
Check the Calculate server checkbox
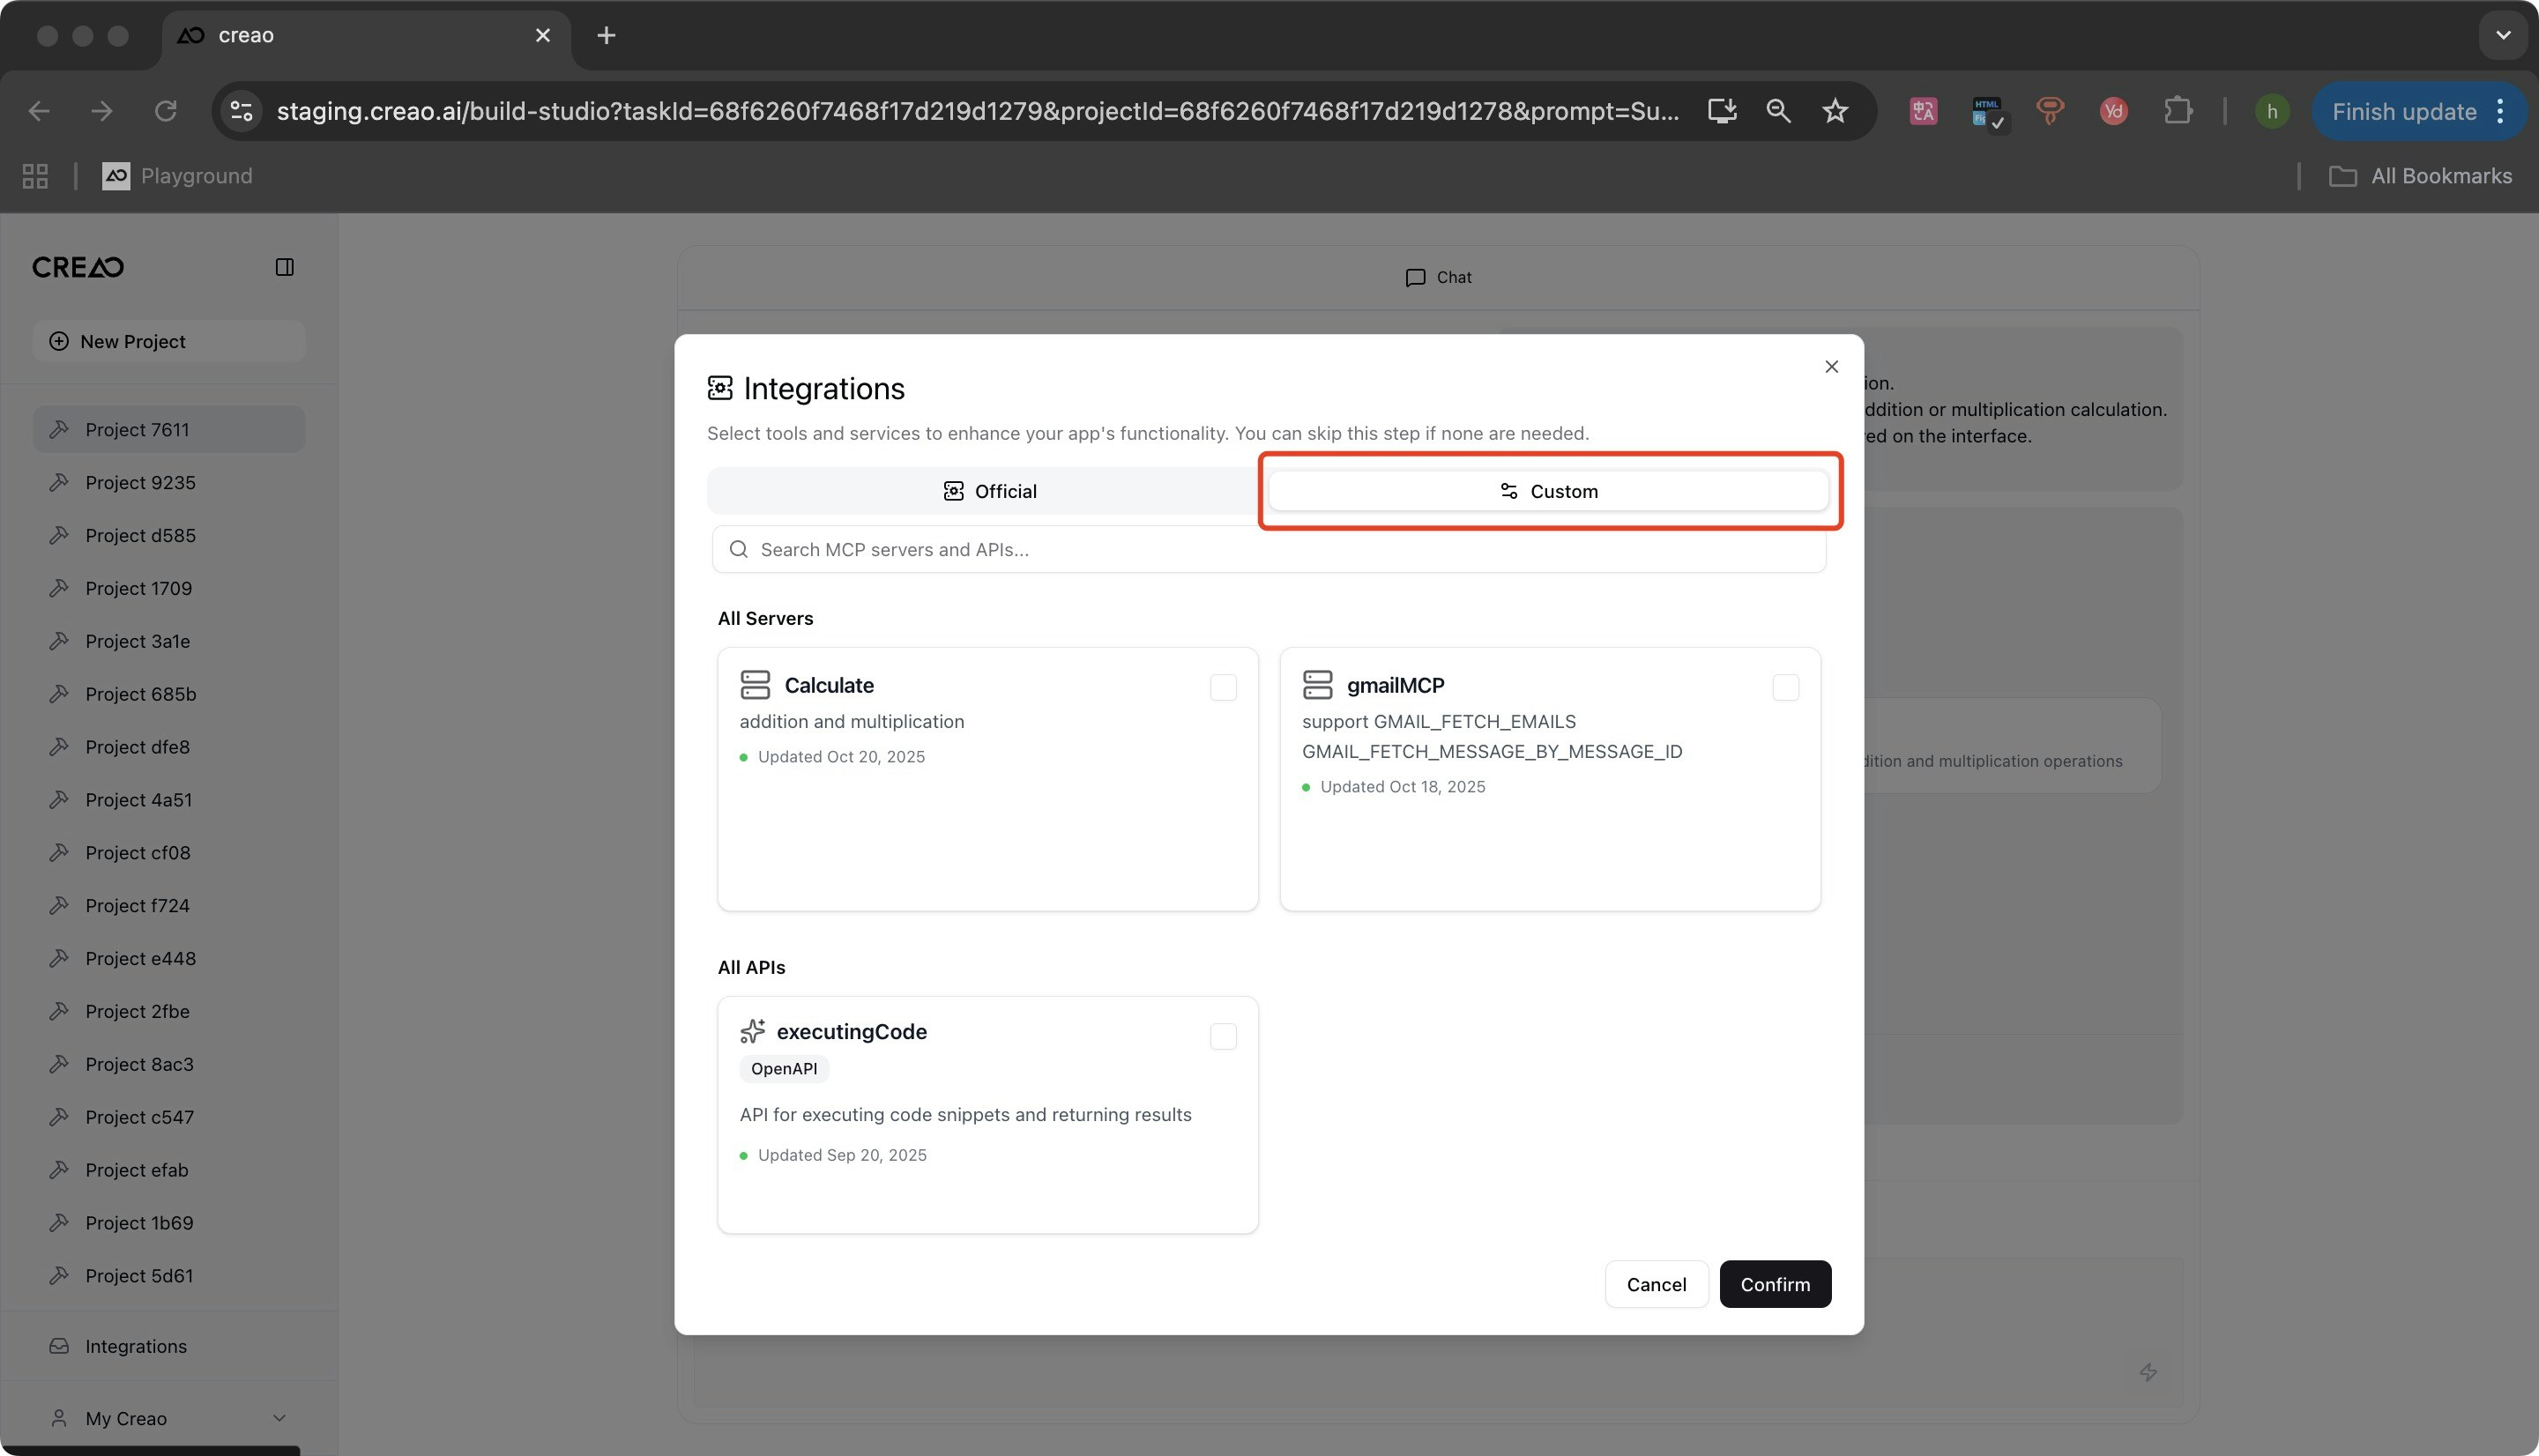[1223, 687]
